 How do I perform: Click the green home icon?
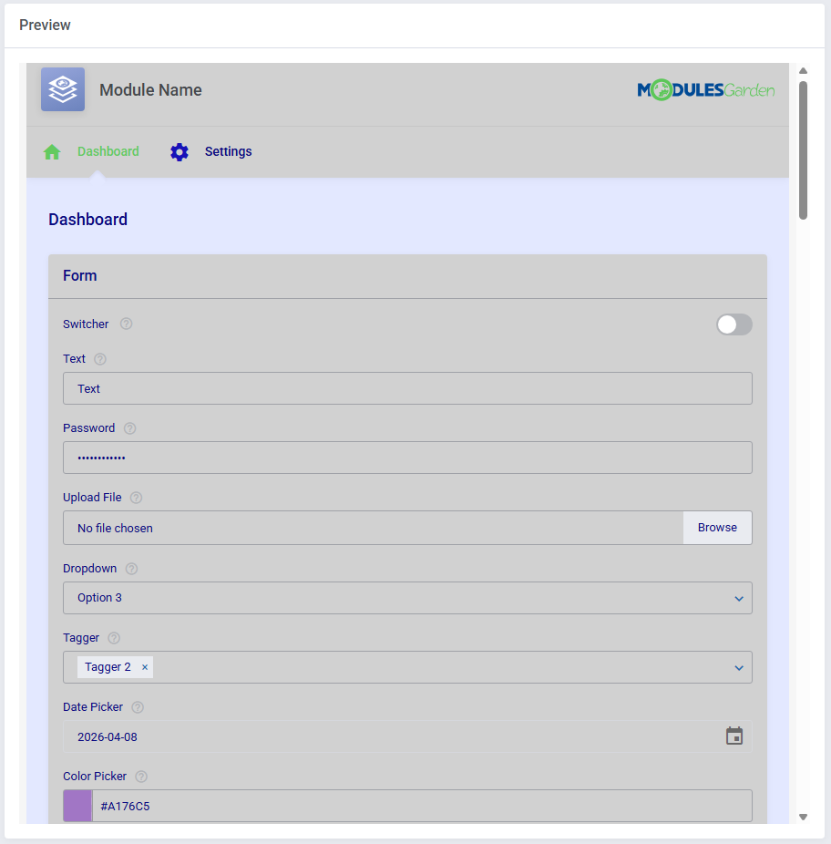pos(52,152)
